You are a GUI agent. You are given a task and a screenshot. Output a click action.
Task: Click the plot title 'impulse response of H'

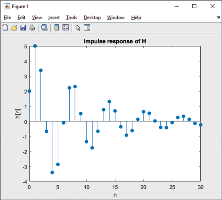[115, 41]
